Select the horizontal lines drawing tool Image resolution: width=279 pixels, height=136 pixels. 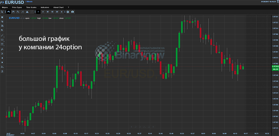(x=2, y=44)
